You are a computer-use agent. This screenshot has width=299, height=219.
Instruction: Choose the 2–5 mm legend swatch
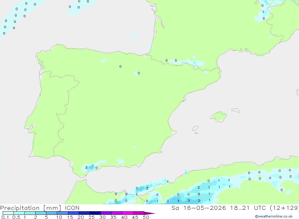(41, 213)
